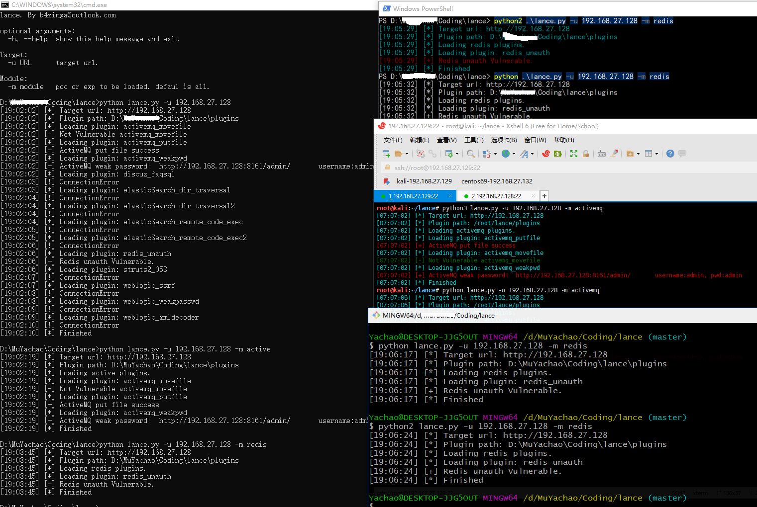Expand the Open Session folder dropdown arrow
757x507 pixels.
407,154
